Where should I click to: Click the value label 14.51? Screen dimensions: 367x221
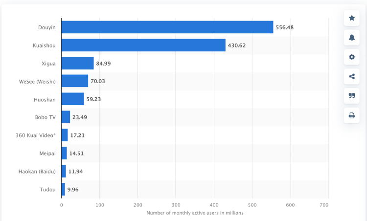76,154
